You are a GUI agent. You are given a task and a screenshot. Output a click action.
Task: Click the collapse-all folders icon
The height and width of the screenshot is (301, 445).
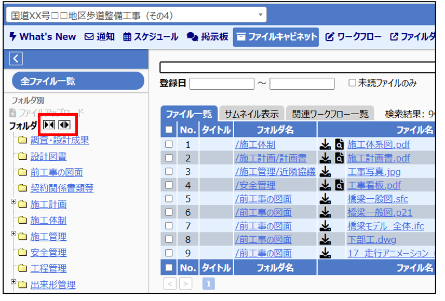[x=49, y=125]
